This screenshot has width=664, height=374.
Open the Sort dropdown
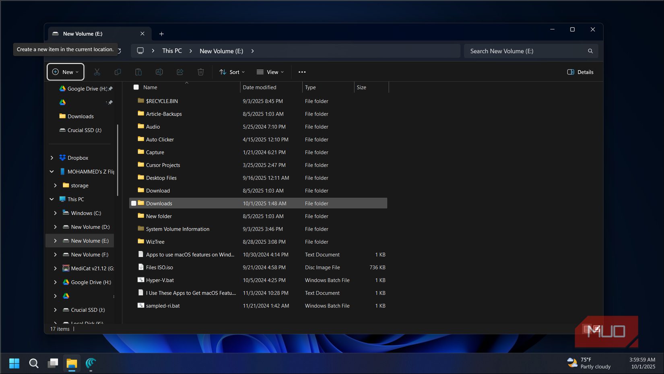tap(232, 72)
